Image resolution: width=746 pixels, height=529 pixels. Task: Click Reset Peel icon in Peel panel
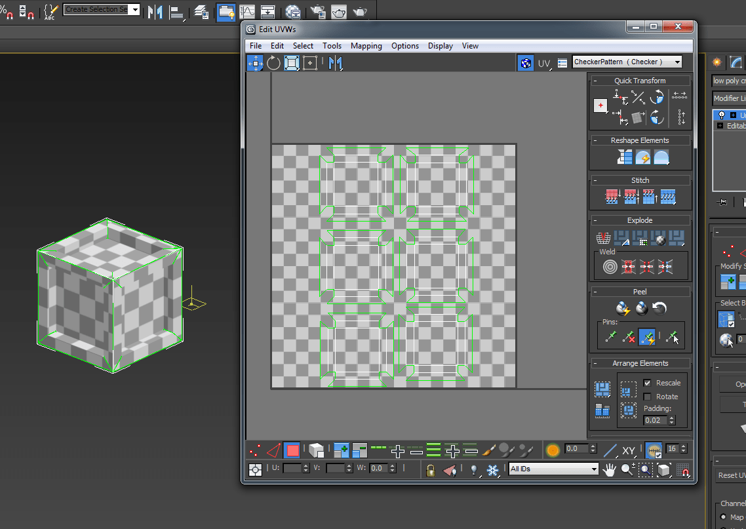click(x=660, y=308)
